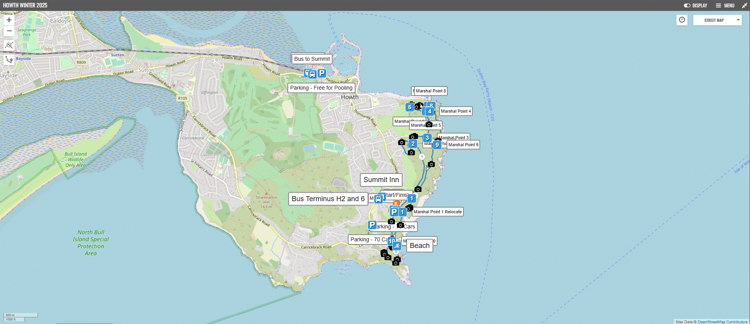Click the bus marker near Howth station
The image size is (750, 324).
[312, 74]
